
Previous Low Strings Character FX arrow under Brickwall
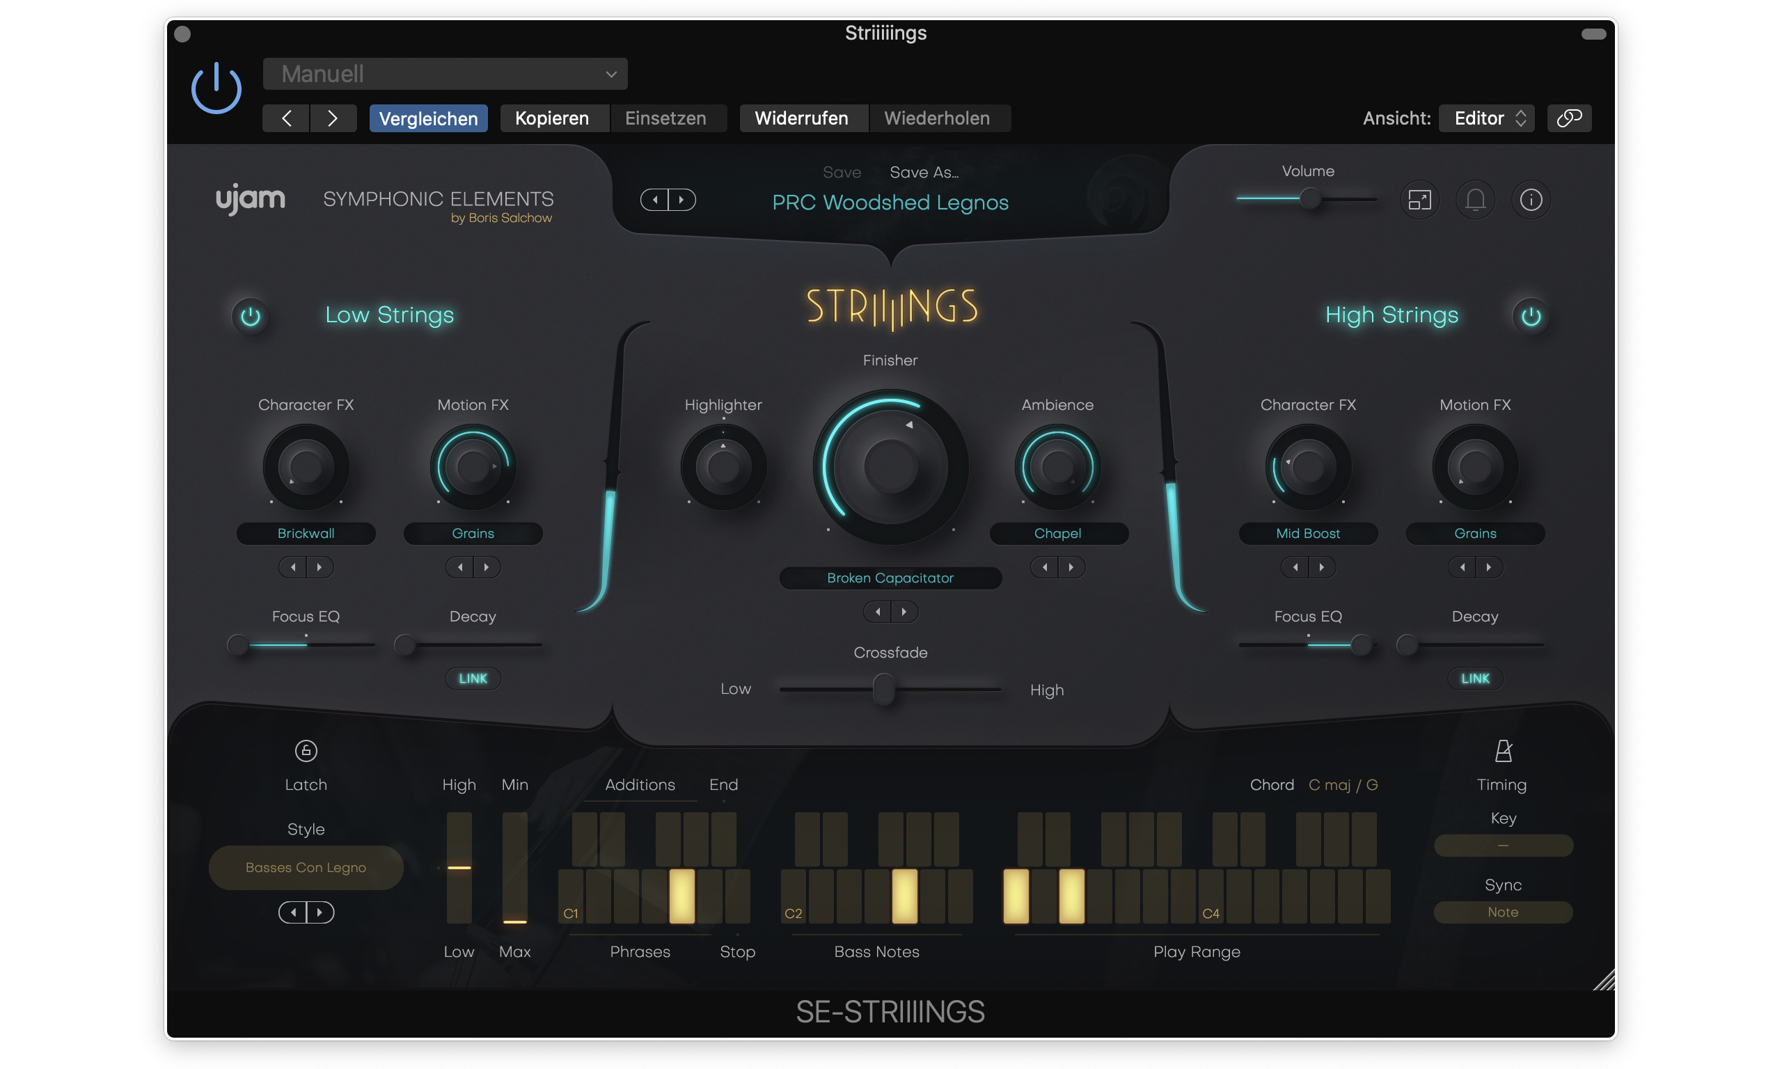pyautogui.click(x=292, y=567)
